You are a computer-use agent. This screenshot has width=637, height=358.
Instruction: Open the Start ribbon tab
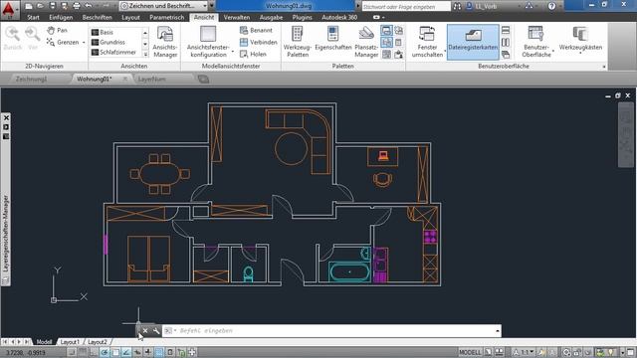[33, 18]
